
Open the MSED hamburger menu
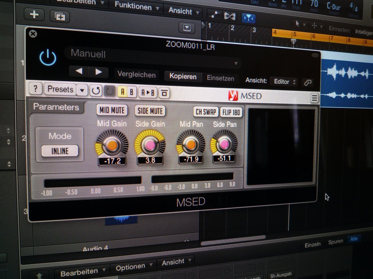[314, 98]
